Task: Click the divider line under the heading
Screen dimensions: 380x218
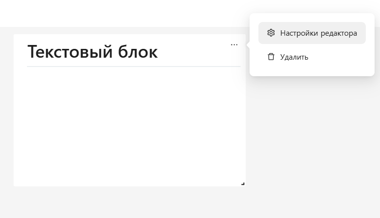Action: pyautogui.click(x=133, y=66)
